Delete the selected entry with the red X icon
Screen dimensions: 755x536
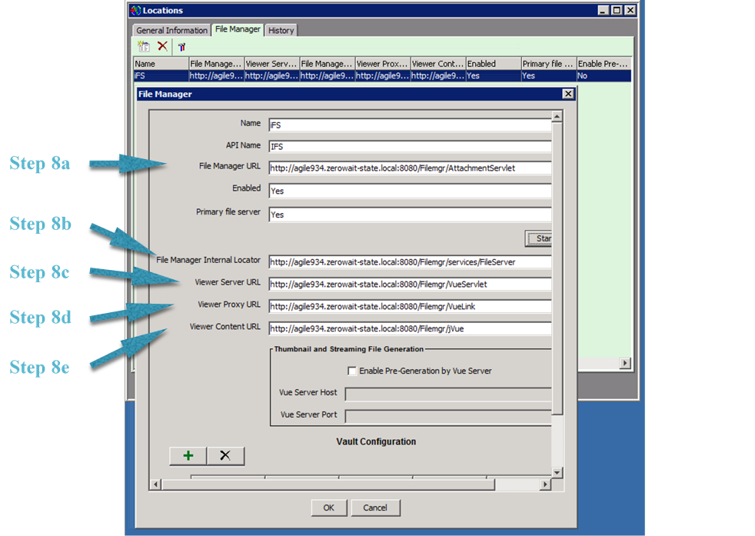click(161, 46)
